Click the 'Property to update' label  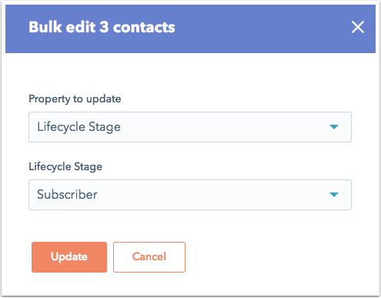point(75,99)
